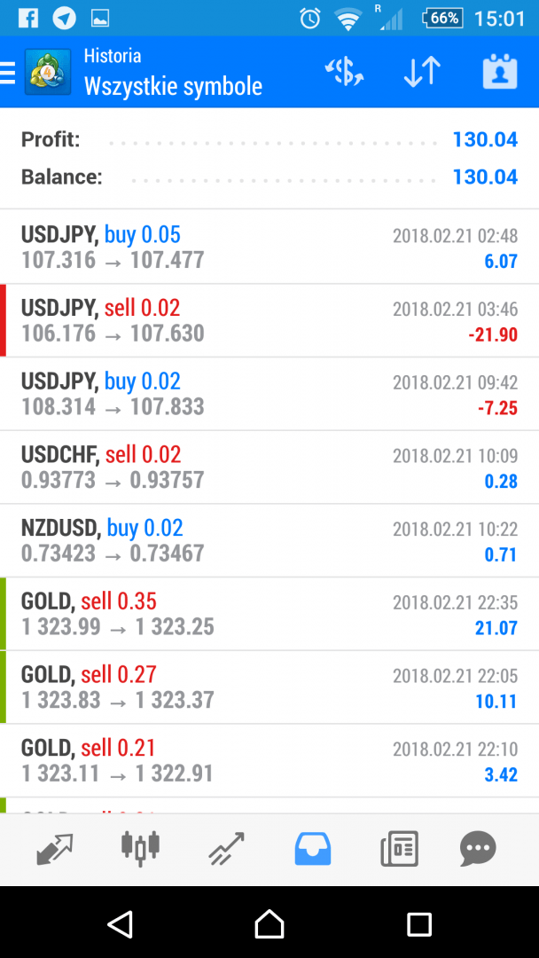The width and height of the screenshot is (539, 958).
Task: Select the GOLD sell 0.21 trade
Action: (269, 760)
